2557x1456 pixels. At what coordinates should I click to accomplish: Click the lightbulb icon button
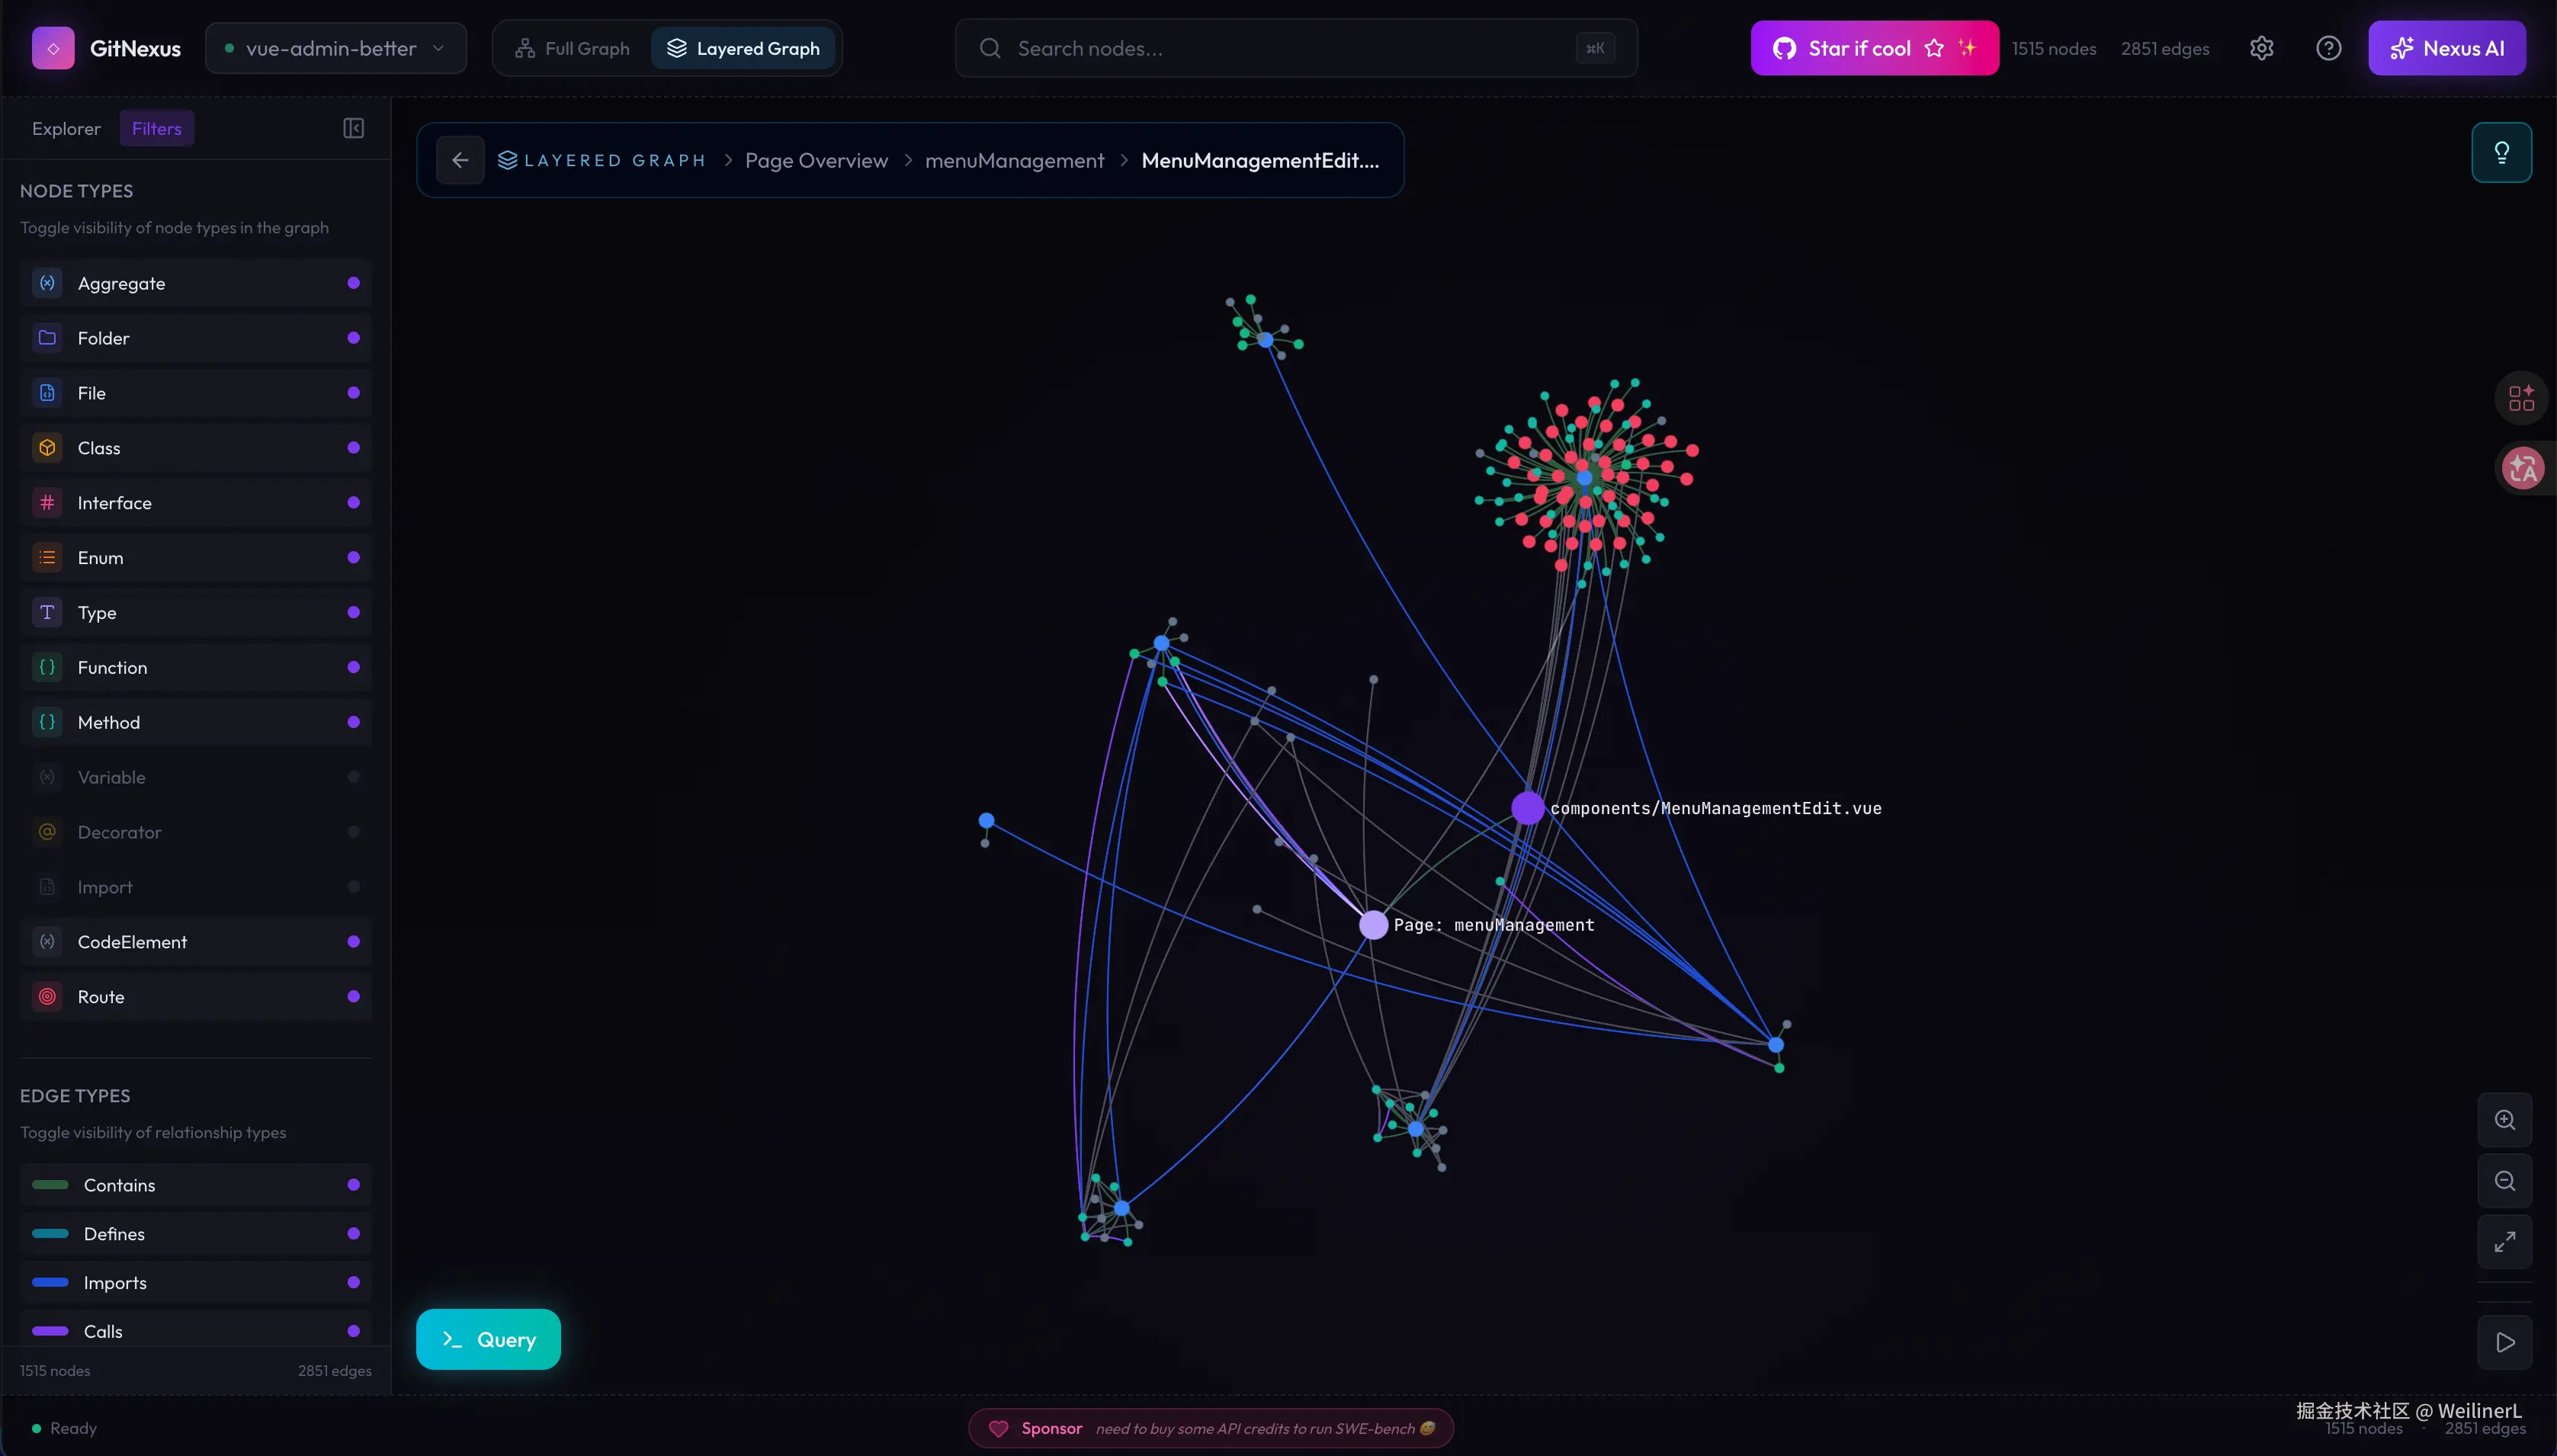click(2502, 152)
